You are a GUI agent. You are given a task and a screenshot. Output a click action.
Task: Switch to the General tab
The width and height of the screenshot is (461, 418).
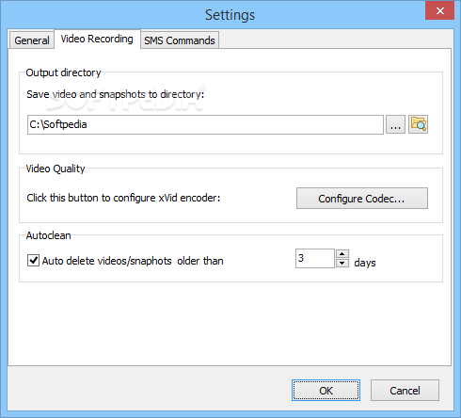pyautogui.click(x=32, y=40)
